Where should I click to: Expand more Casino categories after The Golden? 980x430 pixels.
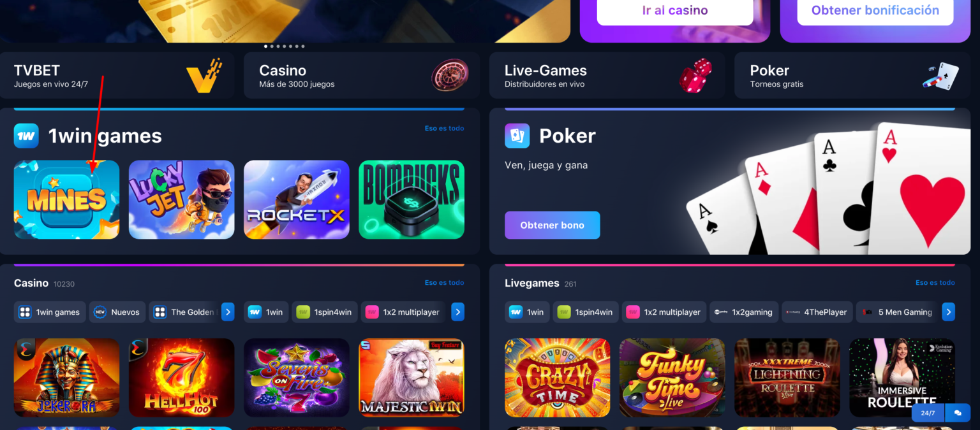(228, 312)
